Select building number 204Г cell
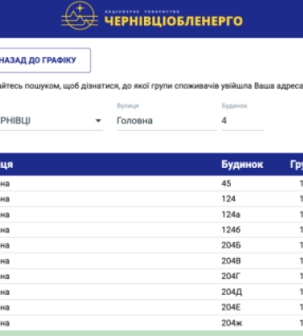303x336 pixels. click(231, 276)
